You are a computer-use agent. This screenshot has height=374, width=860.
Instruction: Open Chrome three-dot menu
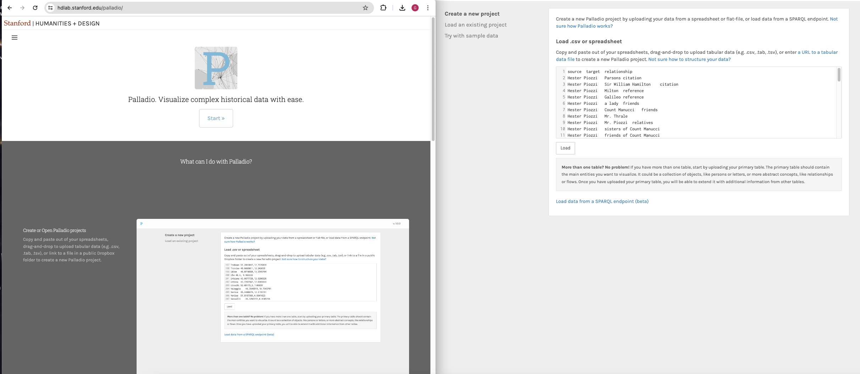(428, 8)
